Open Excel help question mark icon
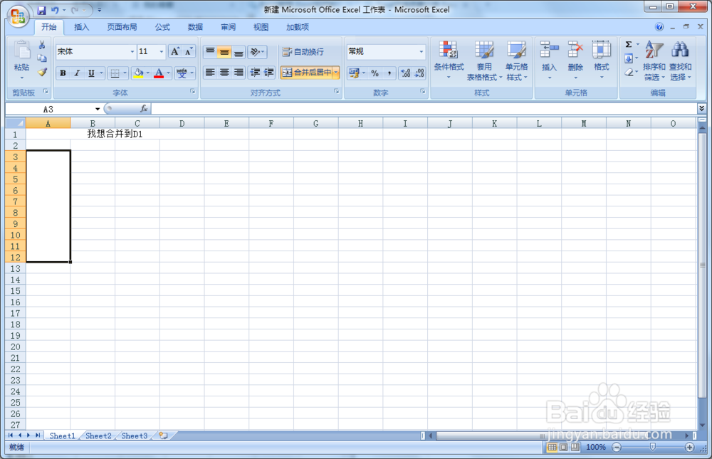The image size is (712, 459). (659, 27)
